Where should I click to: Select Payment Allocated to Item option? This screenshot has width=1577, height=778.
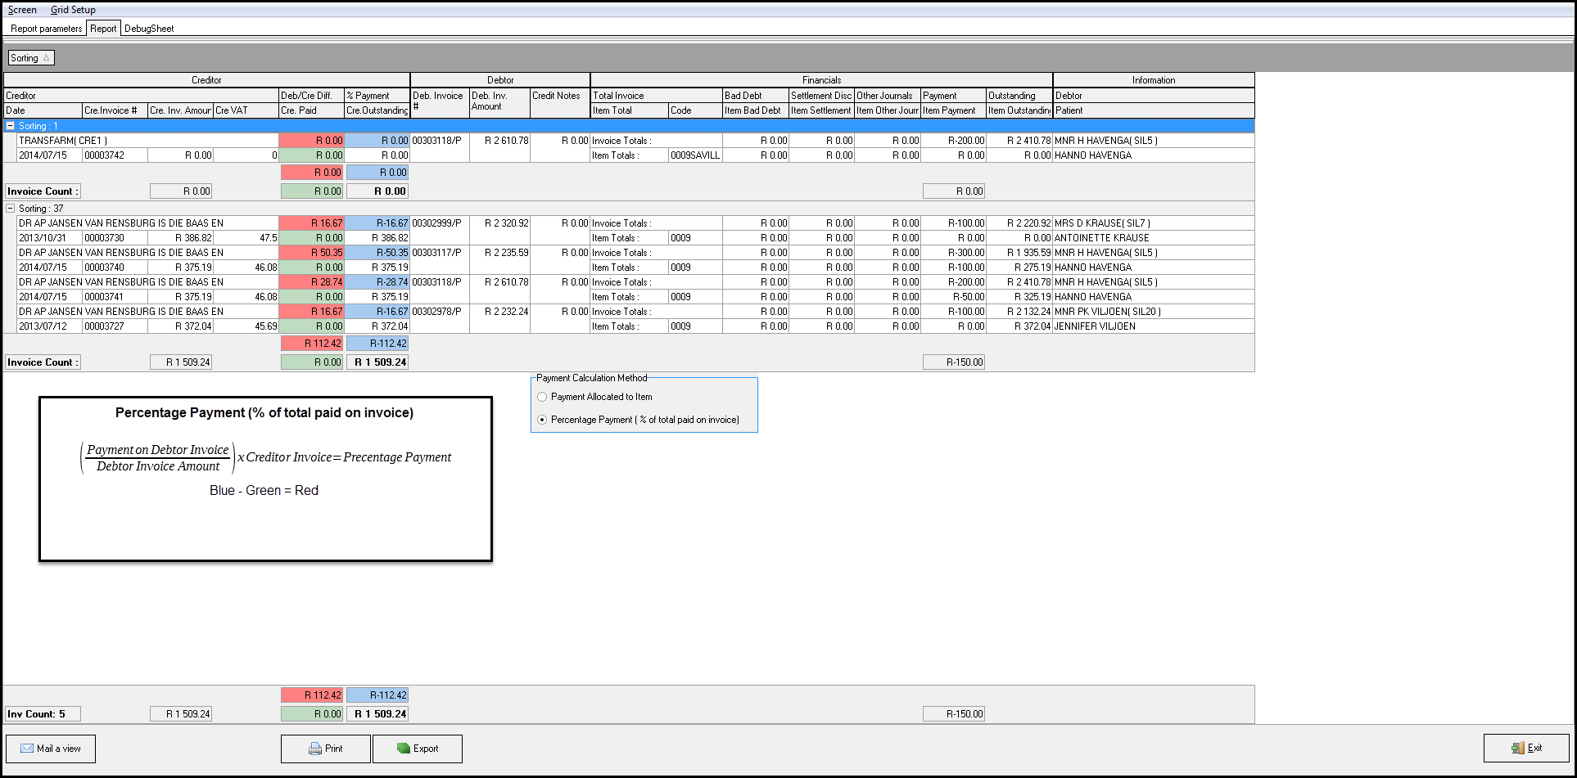(542, 397)
